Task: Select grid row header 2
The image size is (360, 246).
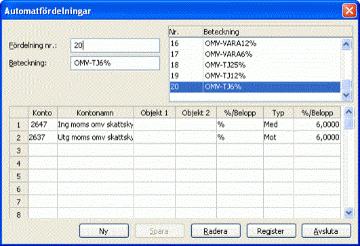Action: [19, 138]
